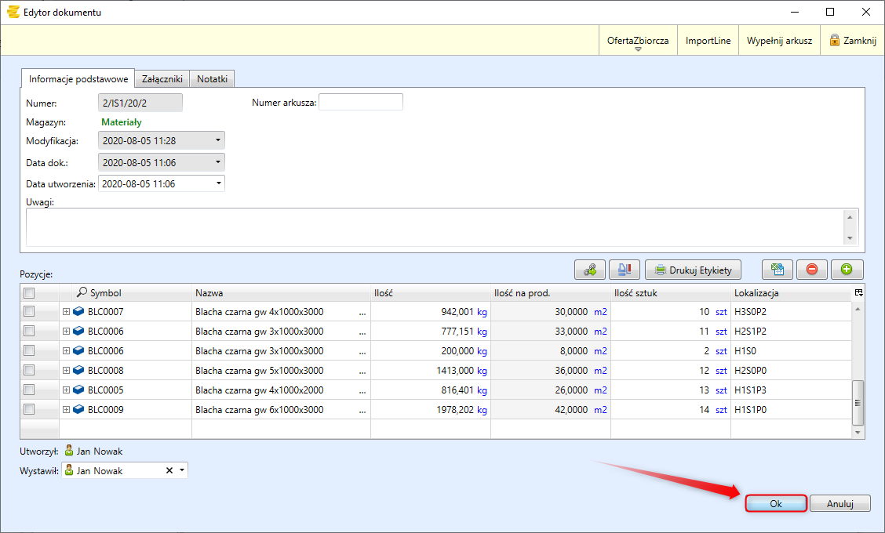Click the magnifier icon in Symbol header
885x533 pixels.
[82, 292]
